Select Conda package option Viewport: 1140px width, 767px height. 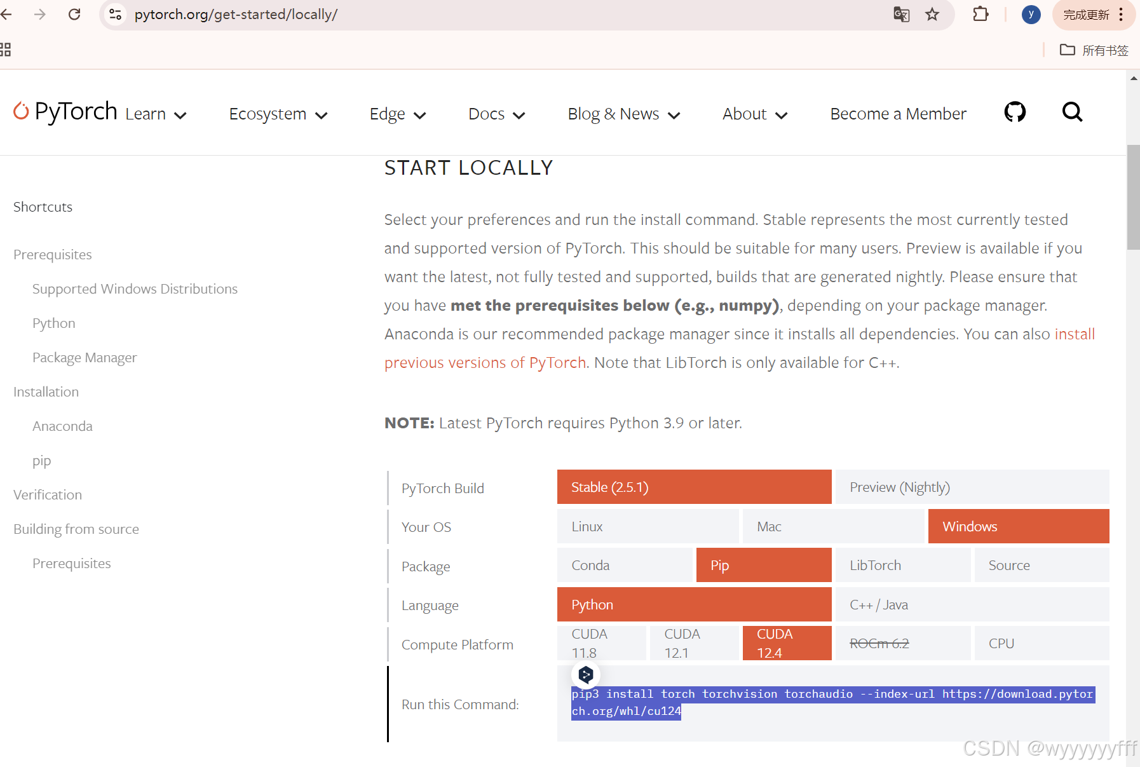click(x=625, y=565)
